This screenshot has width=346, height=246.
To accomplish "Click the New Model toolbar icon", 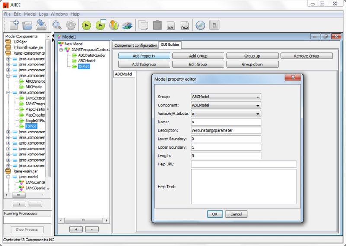I will (x=14, y=25).
